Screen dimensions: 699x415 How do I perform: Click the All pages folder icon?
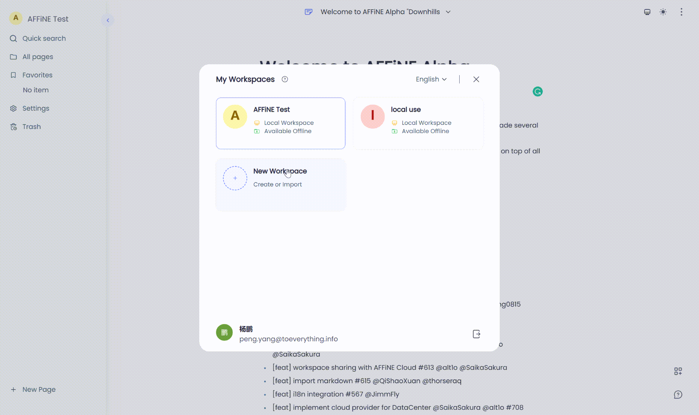pyautogui.click(x=13, y=57)
